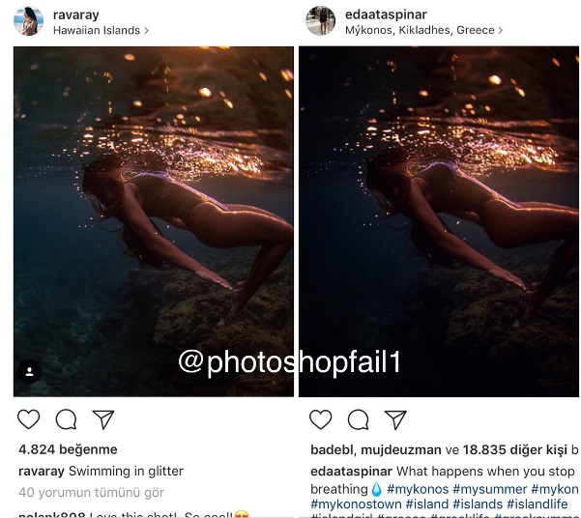This screenshot has height=518, width=581.
Task: Share ravaray's post via paper plane icon
Action: (103, 419)
